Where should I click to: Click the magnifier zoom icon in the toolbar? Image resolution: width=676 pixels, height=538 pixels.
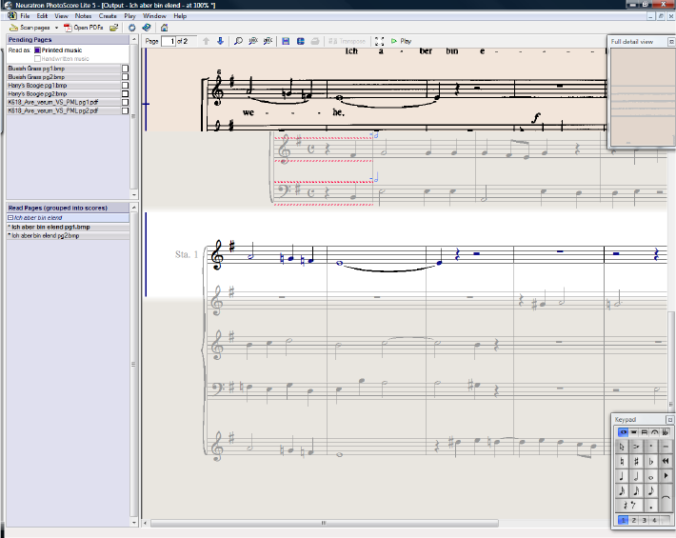point(238,42)
